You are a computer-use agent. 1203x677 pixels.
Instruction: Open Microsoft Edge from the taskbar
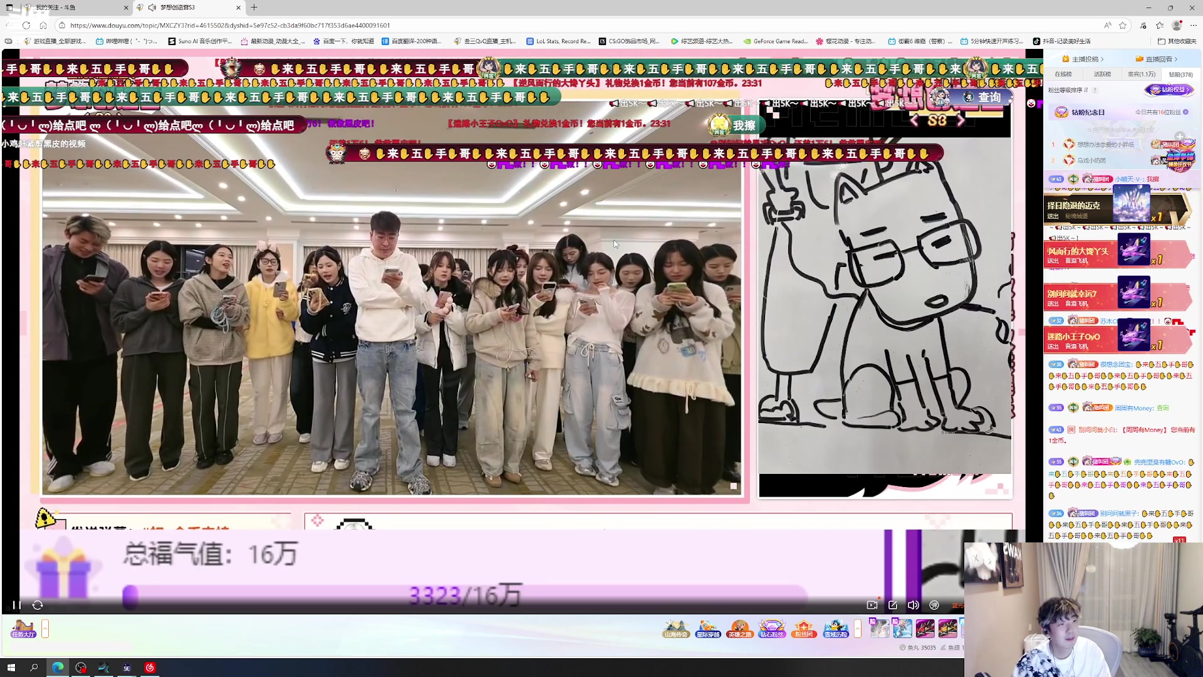(58, 668)
